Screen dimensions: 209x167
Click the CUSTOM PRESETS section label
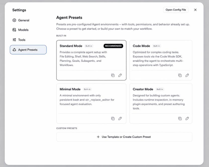(67, 128)
